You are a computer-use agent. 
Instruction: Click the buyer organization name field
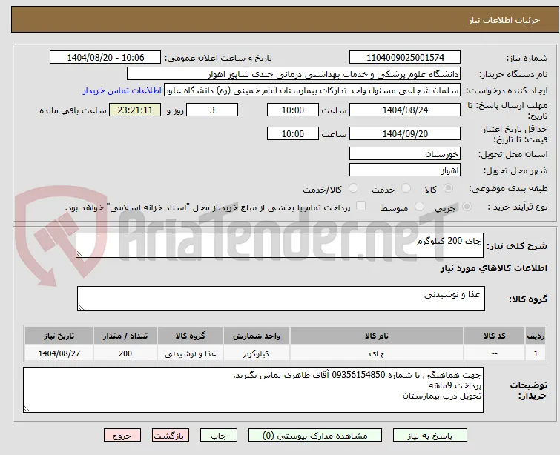click(294, 74)
